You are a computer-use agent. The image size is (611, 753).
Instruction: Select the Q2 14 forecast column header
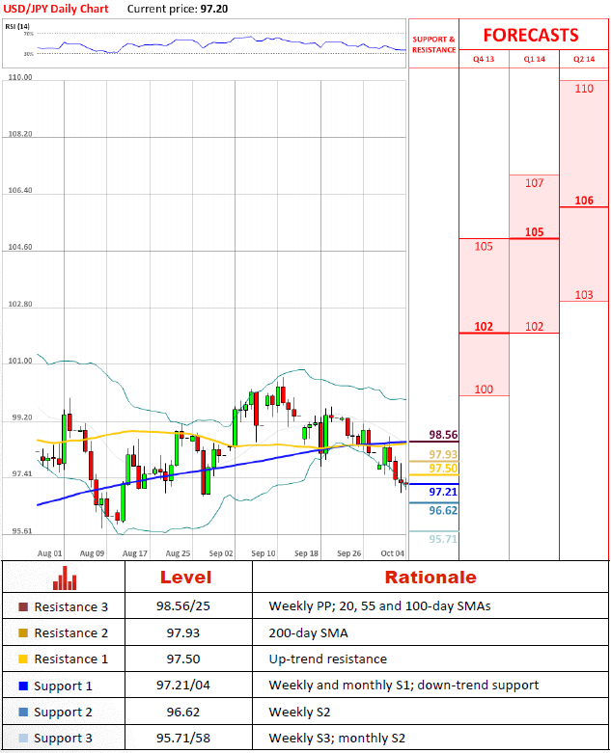pos(584,59)
